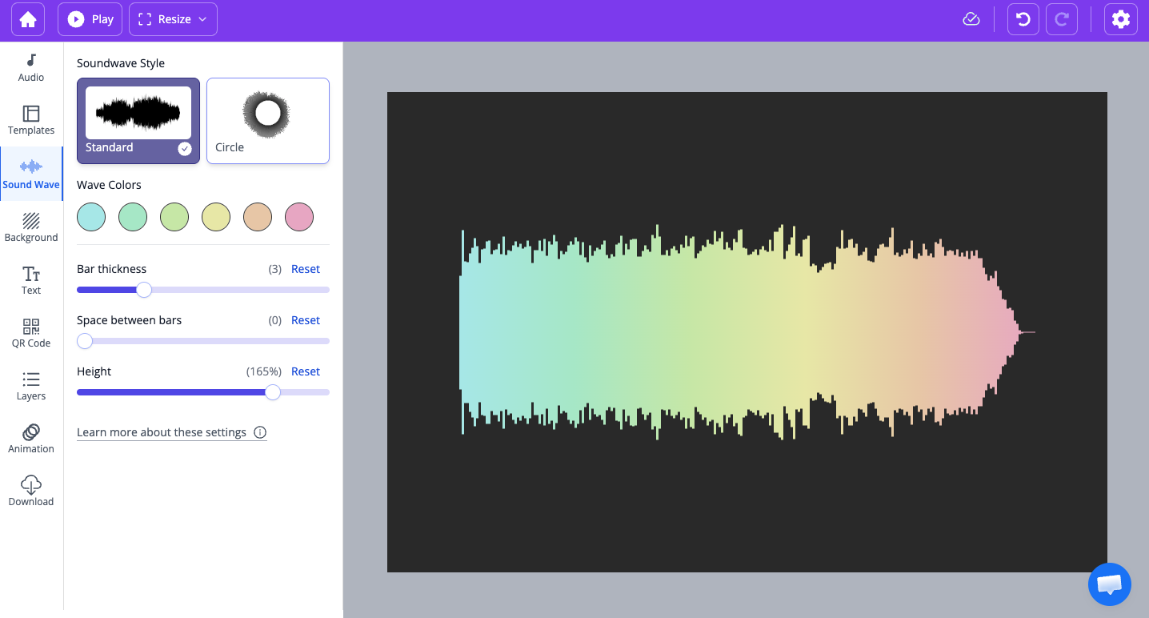The width and height of the screenshot is (1149, 618).
Task: Open Learn more about these settings
Action: pyautogui.click(x=162, y=432)
